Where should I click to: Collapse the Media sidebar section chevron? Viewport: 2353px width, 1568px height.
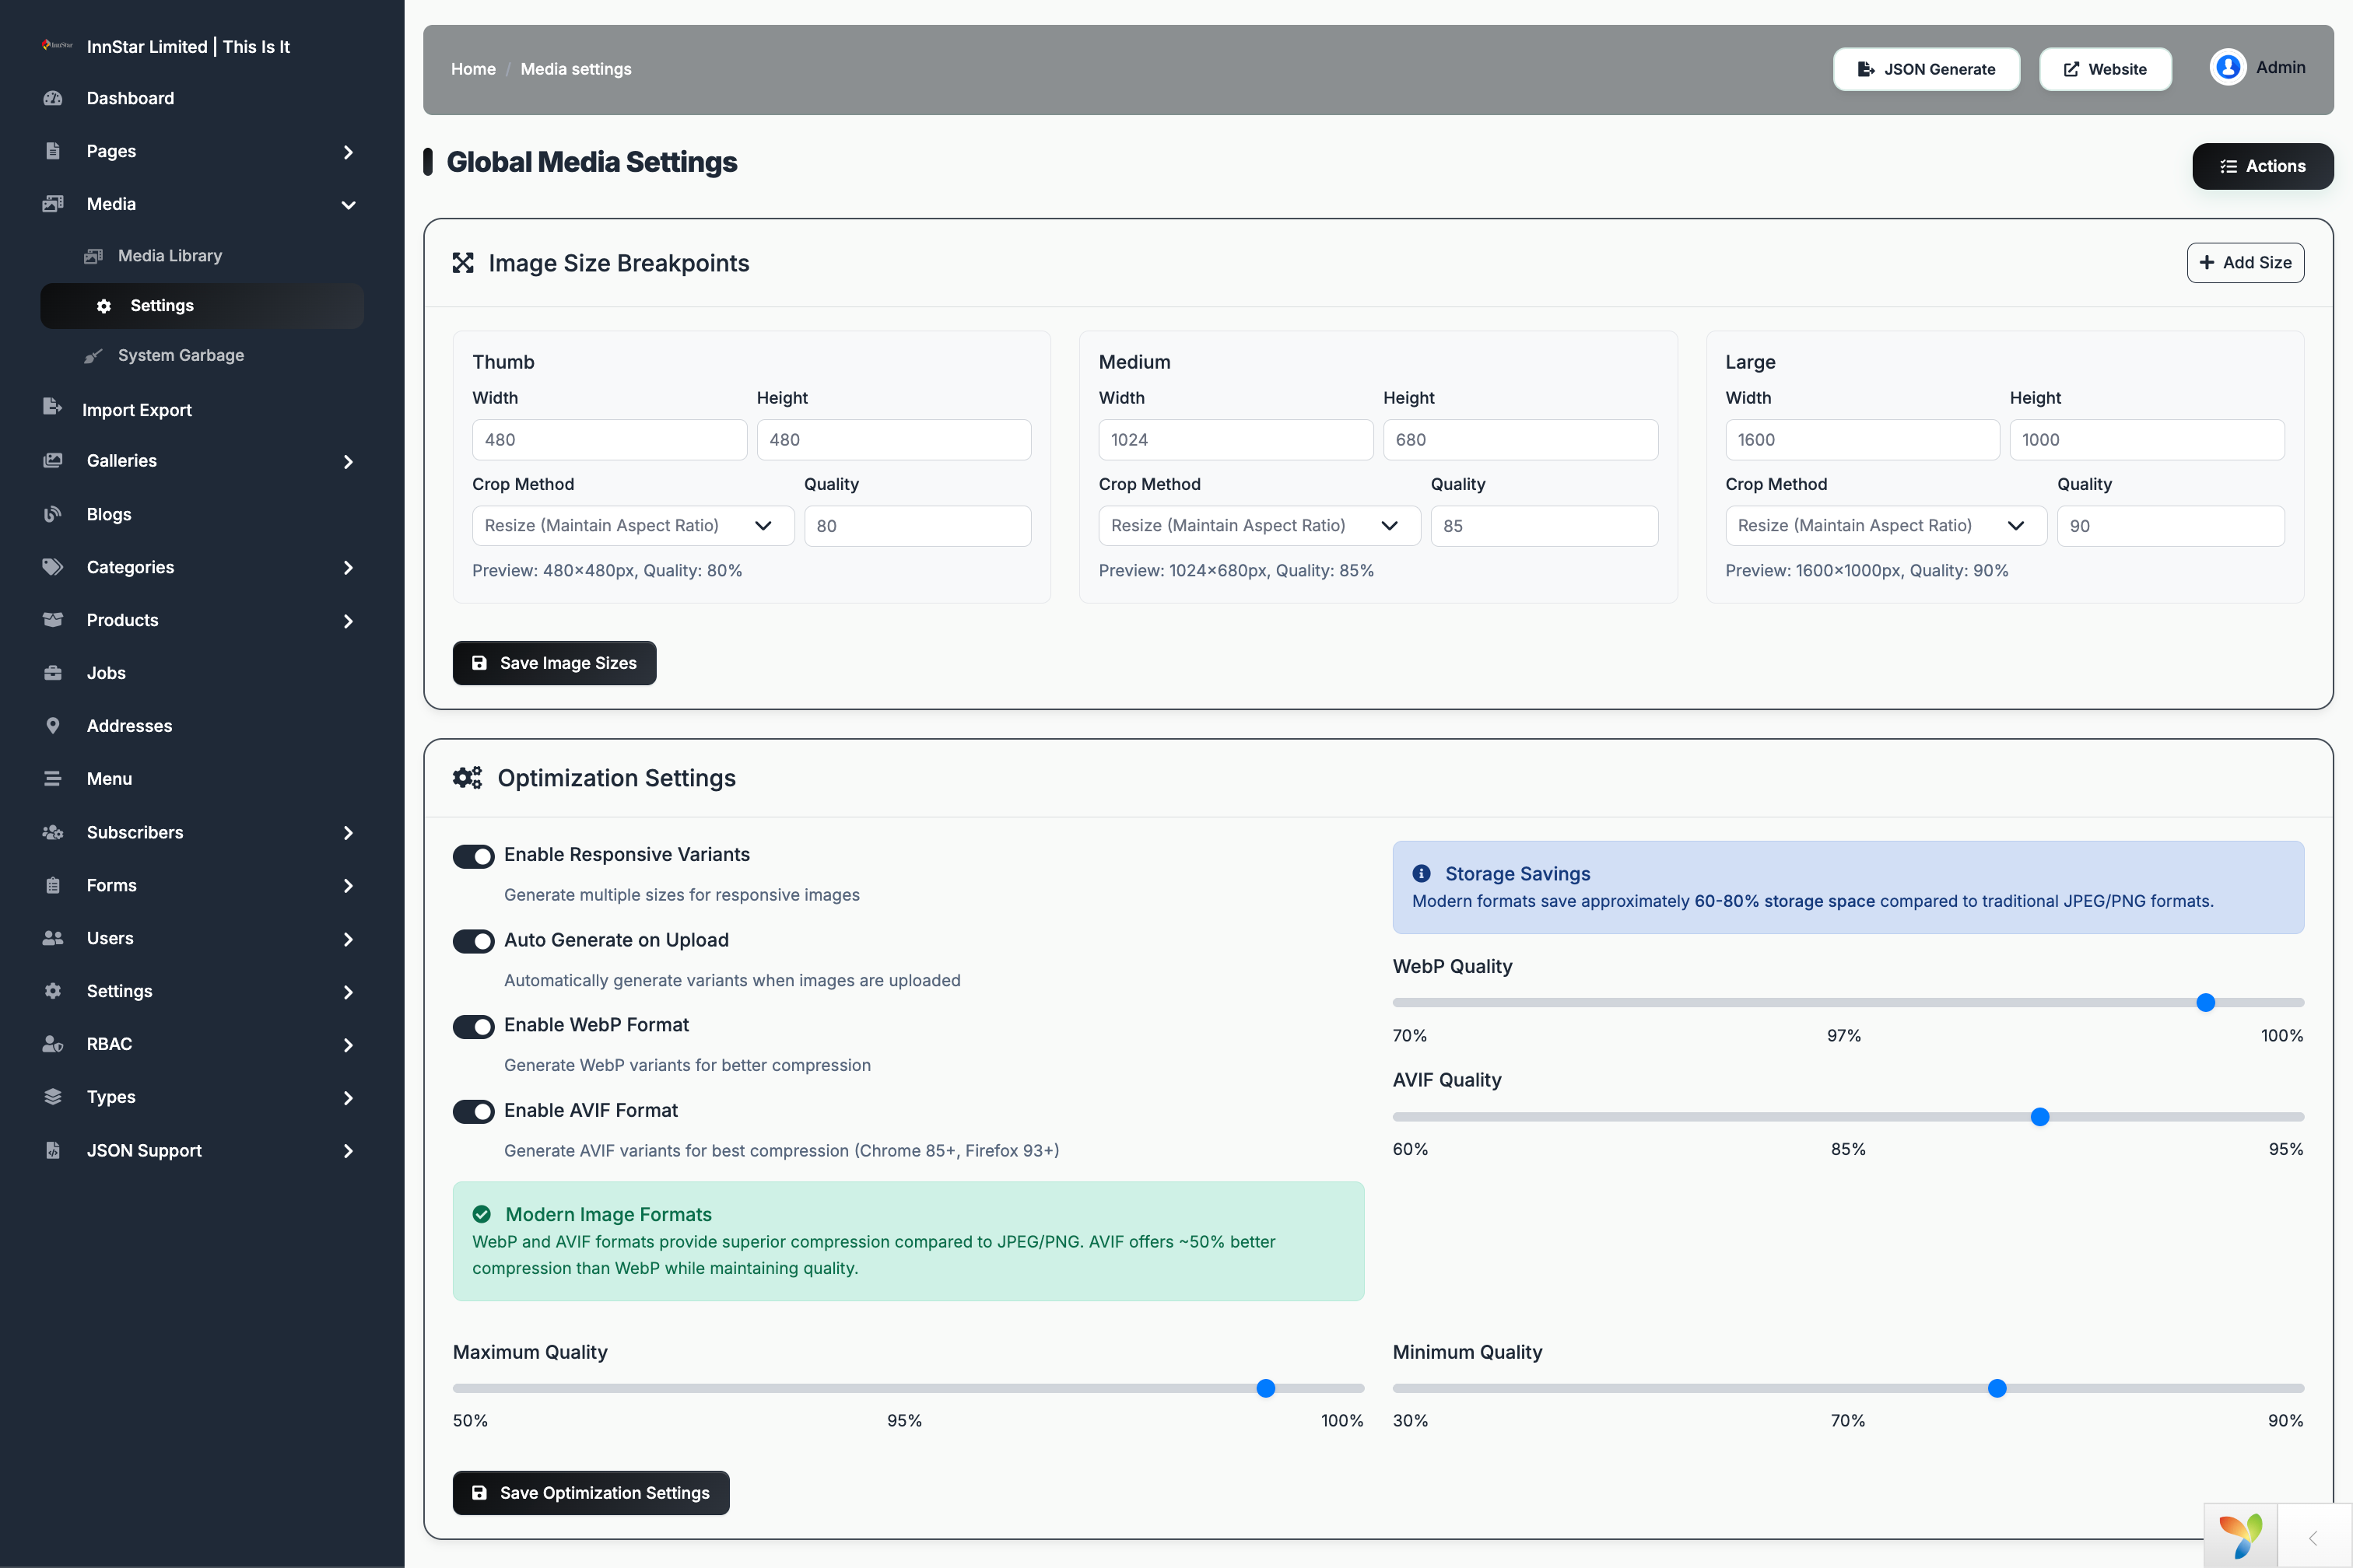(x=348, y=205)
